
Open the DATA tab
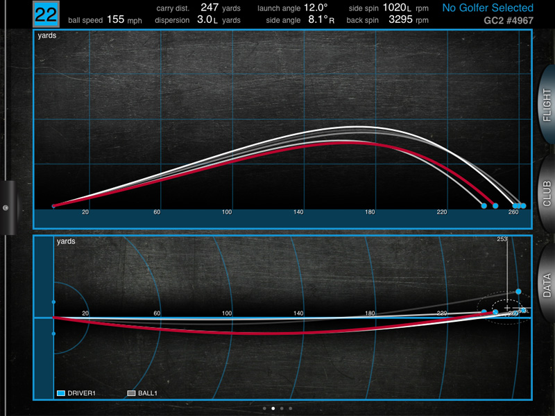pos(545,284)
